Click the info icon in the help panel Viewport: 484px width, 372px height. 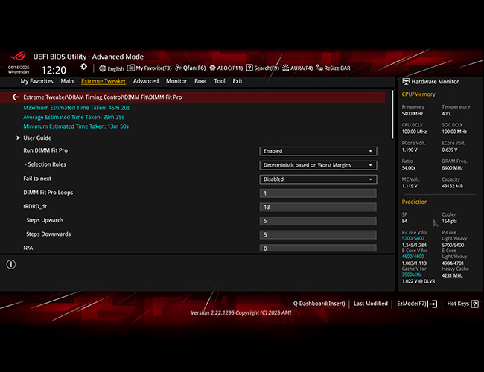click(11, 264)
